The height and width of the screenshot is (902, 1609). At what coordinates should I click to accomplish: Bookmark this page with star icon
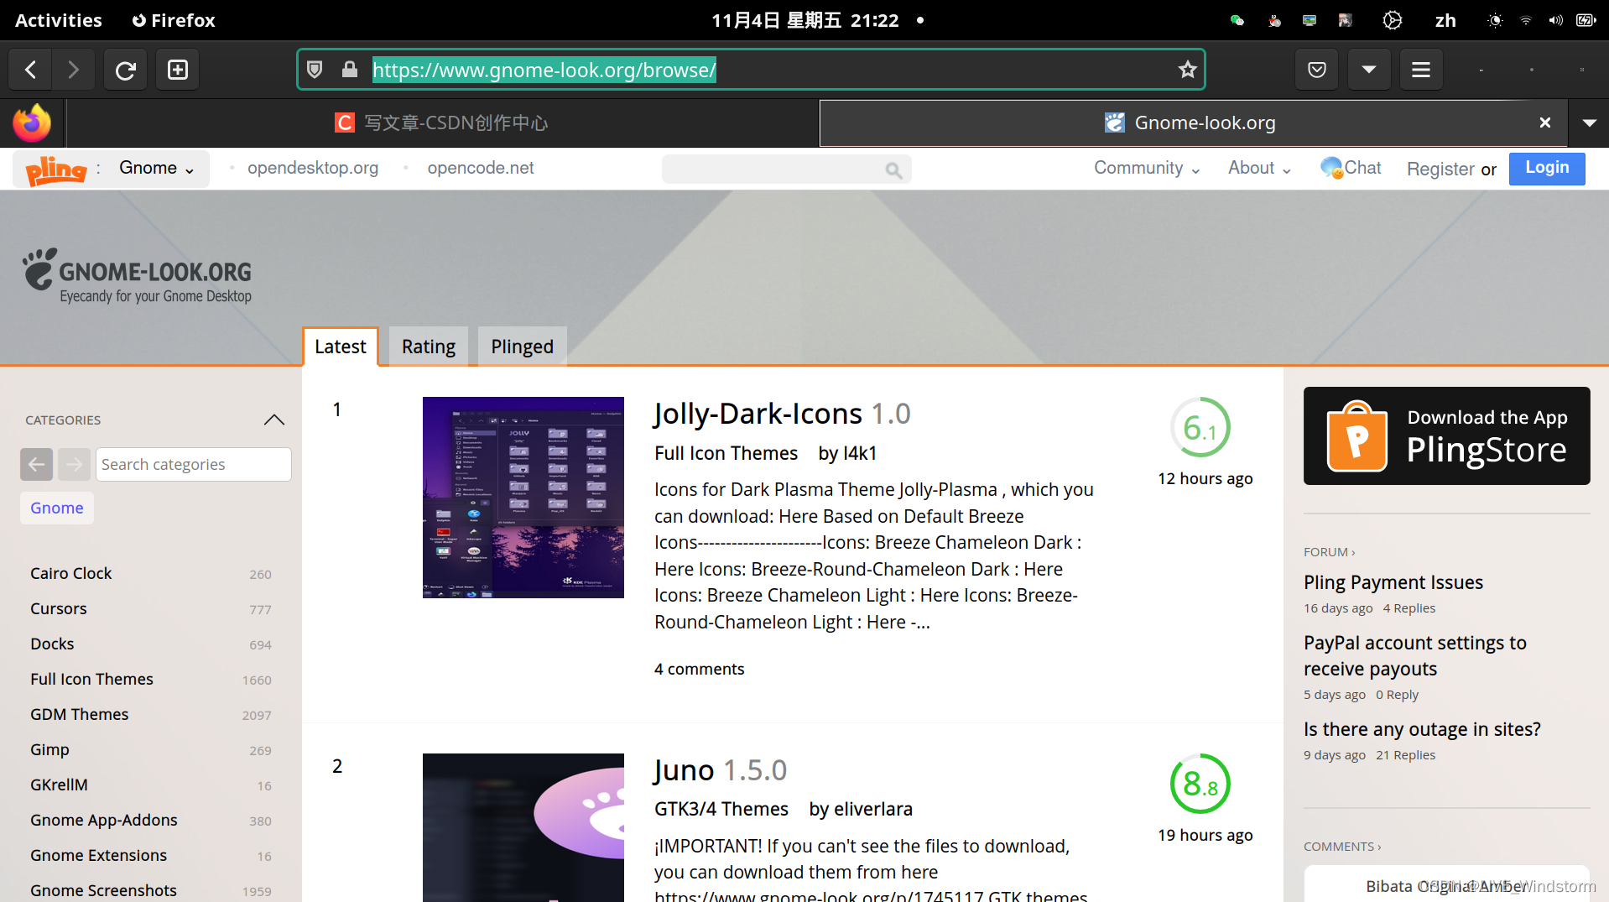1187,70
